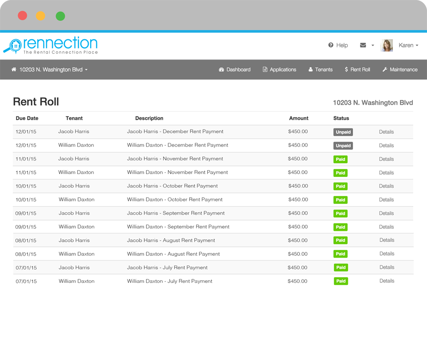The image size is (427, 342).
Task: Open the envelope messages icon
Action: click(363, 45)
